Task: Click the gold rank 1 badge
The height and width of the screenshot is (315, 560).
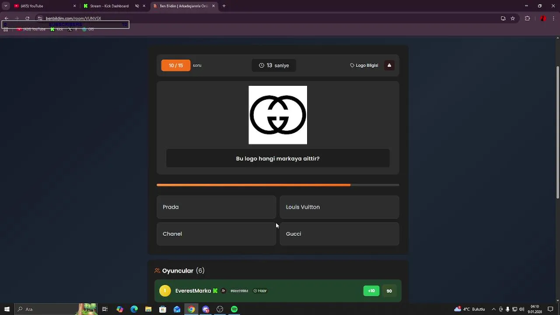Action: tap(165, 291)
